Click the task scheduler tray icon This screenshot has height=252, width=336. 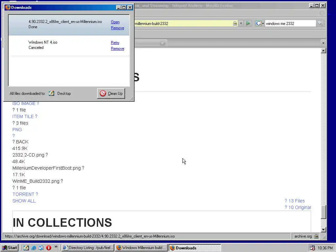point(312,248)
